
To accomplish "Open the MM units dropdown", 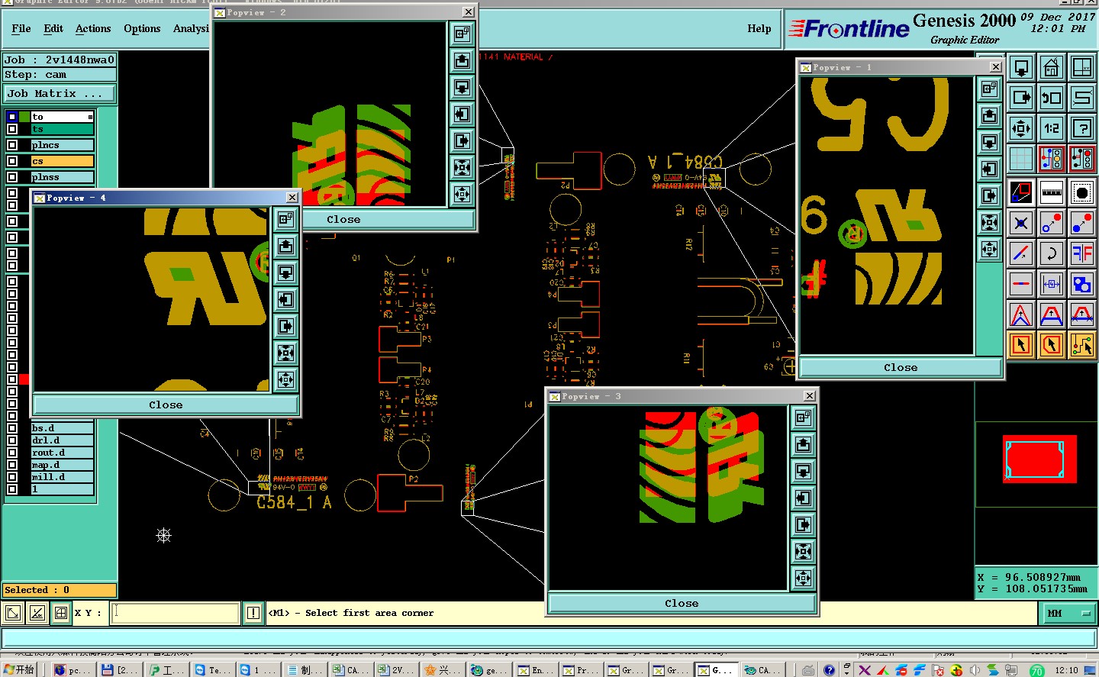I will coord(1067,613).
